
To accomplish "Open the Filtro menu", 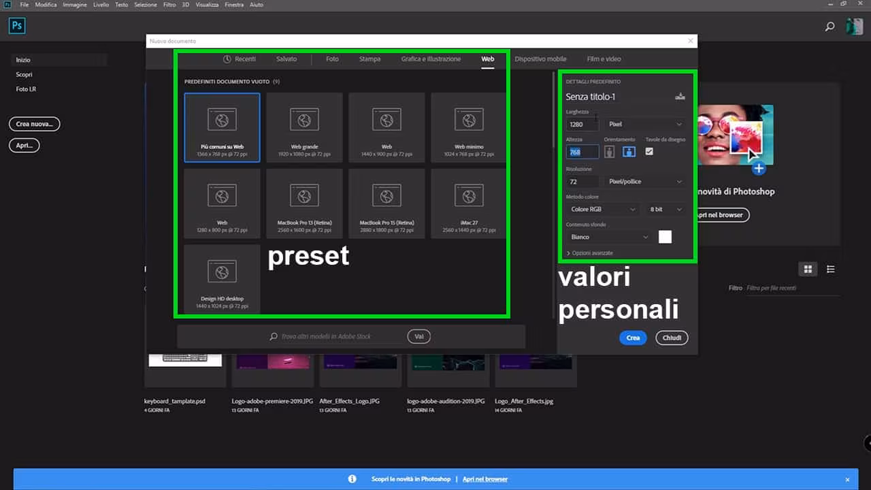I will 169,5.
